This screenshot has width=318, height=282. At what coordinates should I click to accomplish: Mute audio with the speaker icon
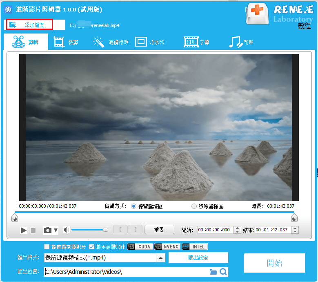click(x=66, y=230)
